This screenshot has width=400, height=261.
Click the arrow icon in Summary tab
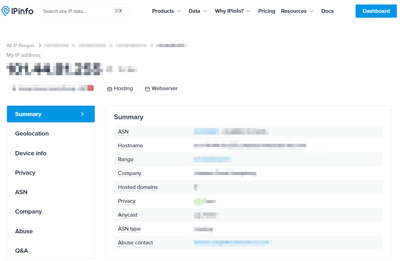pyautogui.click(x=82, y=114)
